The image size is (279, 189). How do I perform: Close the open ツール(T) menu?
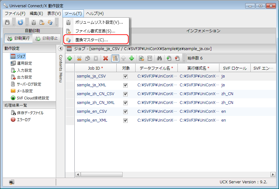pyautogui.click(x=73, y=14)
